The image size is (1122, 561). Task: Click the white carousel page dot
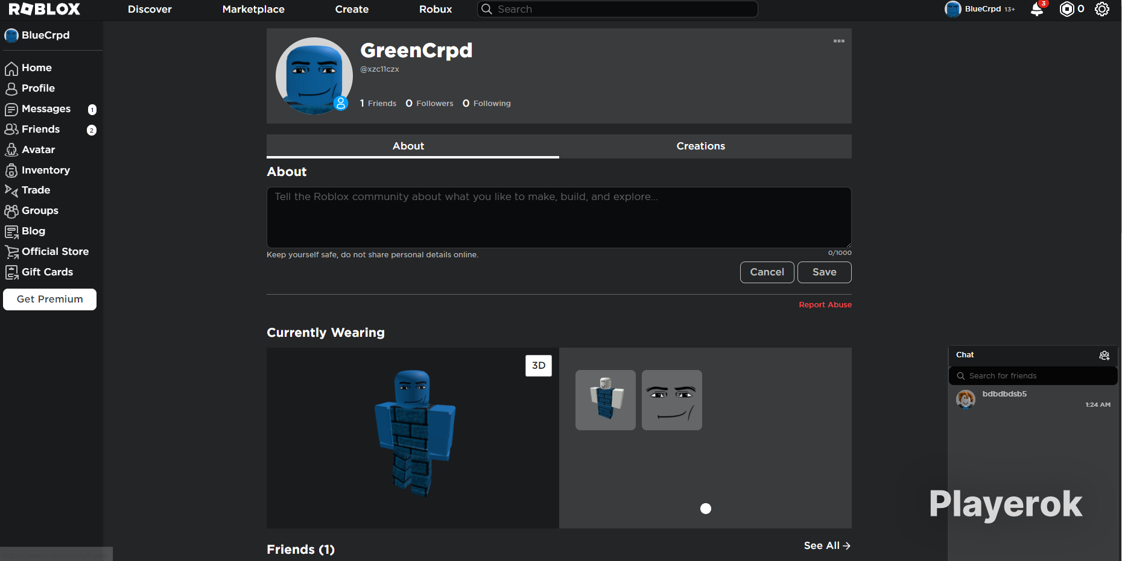point(706,509)
